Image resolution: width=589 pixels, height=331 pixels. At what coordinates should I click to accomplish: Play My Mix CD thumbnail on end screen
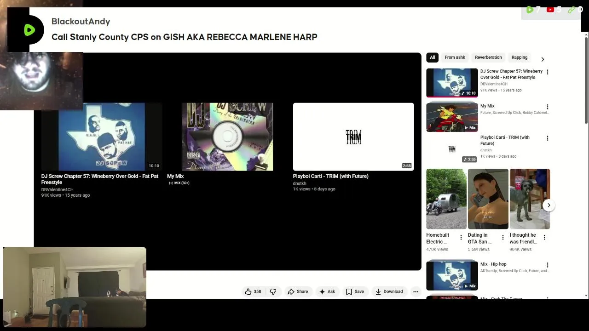[227, 137]
